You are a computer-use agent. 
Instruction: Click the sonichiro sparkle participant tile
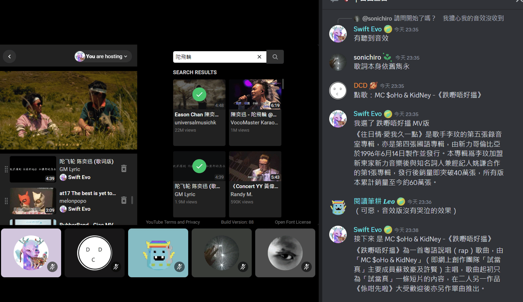(x=222, y=253)
